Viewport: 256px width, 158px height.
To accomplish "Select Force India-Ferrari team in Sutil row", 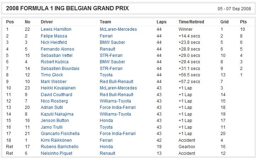I will click(118, 107).
